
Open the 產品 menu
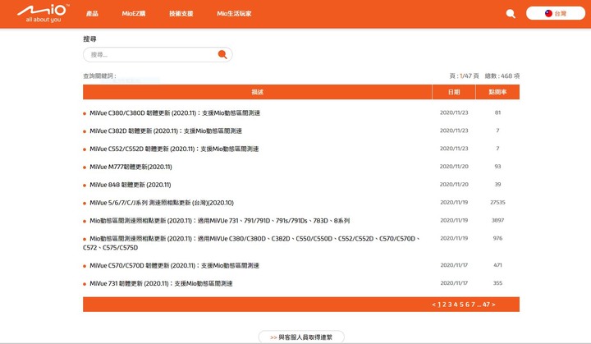click(92, 14)
